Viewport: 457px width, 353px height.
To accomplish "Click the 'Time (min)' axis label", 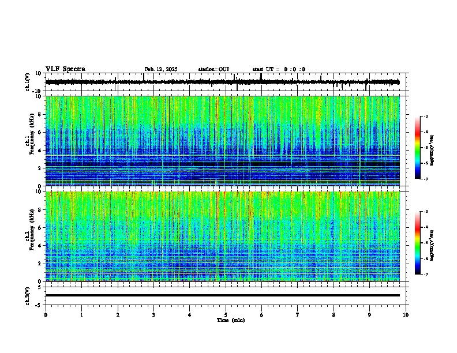I will tap(231, 320).
